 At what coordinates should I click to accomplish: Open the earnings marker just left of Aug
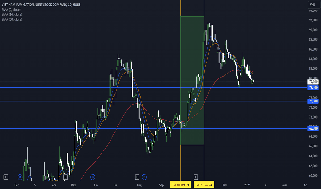click(x=137, y=177)
